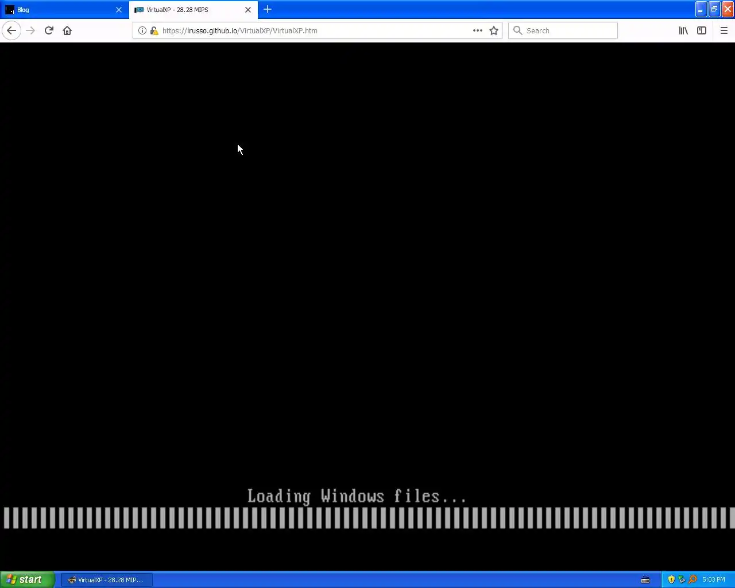The width and height of the screenshot is (735, 588).
Task: Open the Firefox hamburger menu
Action: pyautogui.click(x=724, y=30)
